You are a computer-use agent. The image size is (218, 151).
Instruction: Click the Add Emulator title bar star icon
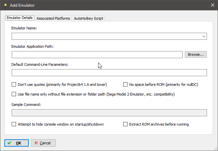6,5
